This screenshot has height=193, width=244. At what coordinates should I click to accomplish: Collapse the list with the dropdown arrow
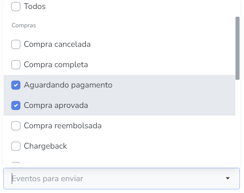tap(228, 178)
